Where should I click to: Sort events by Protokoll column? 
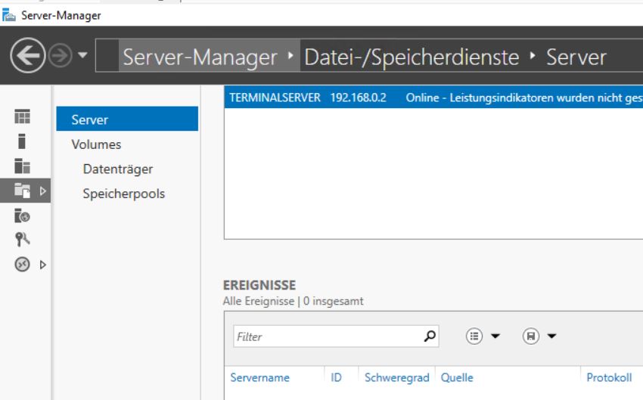[609, 377]
